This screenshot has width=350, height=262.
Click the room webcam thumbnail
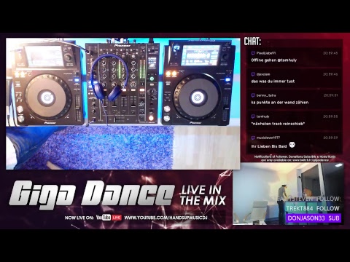[288, 194]
